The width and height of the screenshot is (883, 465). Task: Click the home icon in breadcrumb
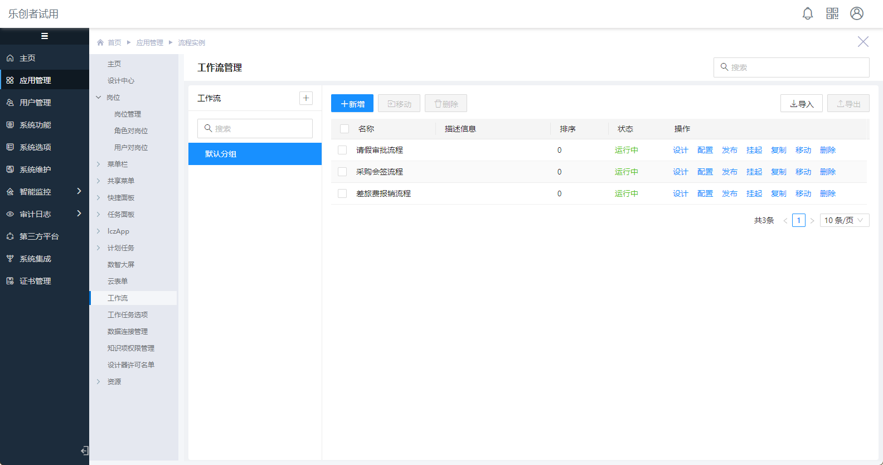[100, 42]
